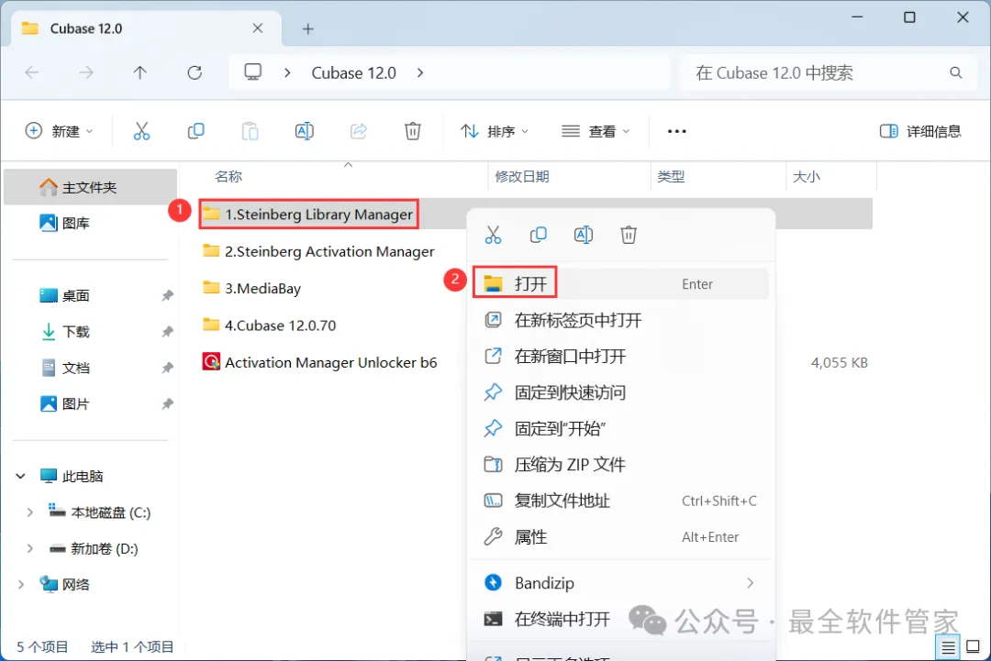The image size is (991, 661).
Task: Click the search magnifier icon
Action: pos(955,73)
